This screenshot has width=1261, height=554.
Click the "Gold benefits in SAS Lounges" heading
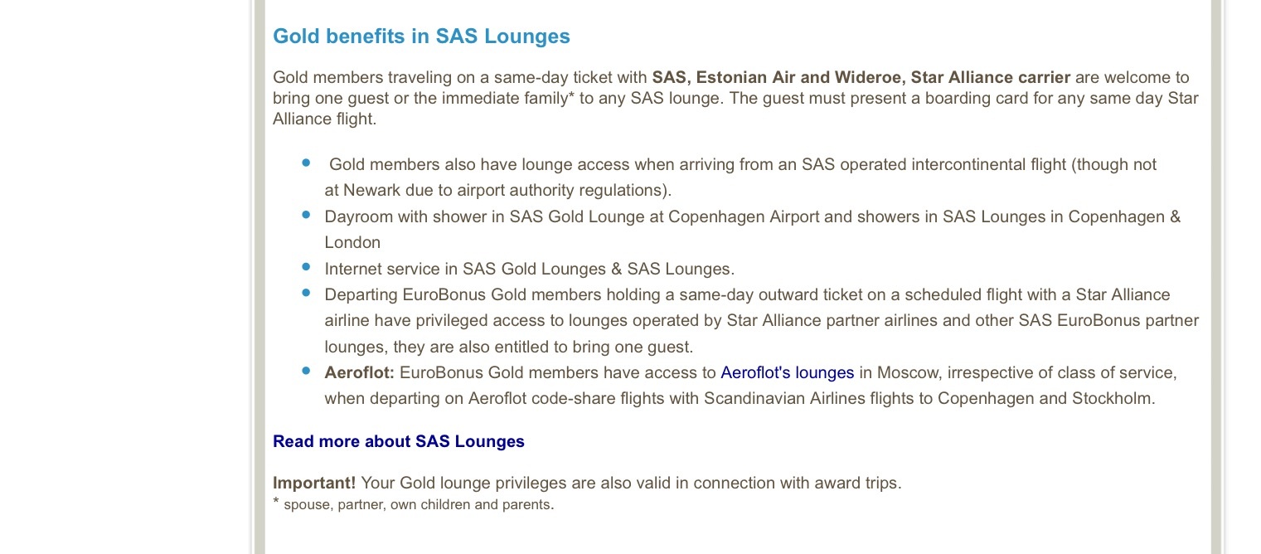pyautogui.click(x=421, y=36)
